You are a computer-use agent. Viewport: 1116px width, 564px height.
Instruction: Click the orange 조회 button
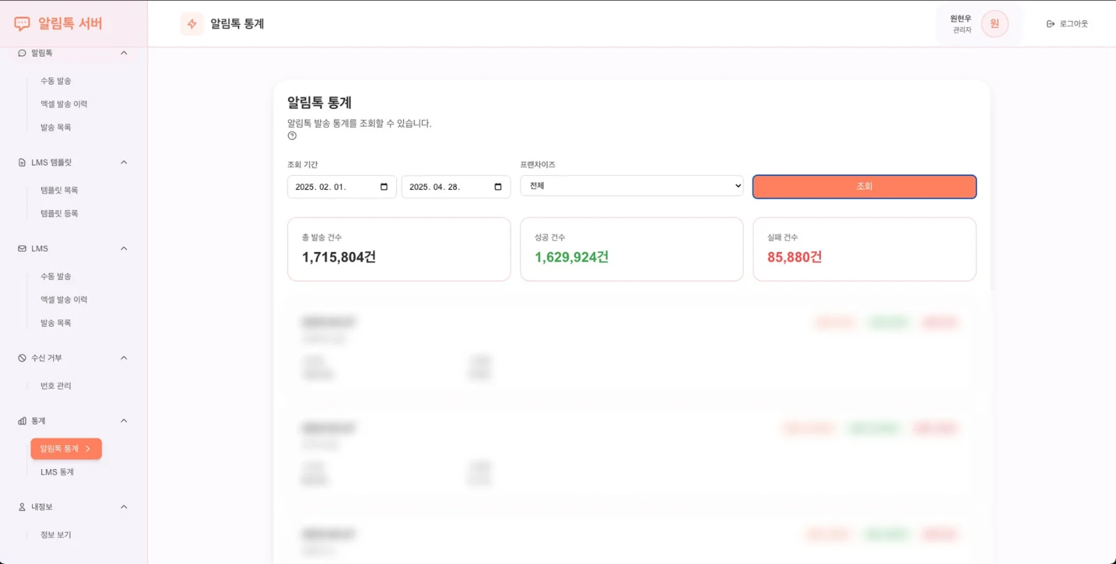click(864, 186)
